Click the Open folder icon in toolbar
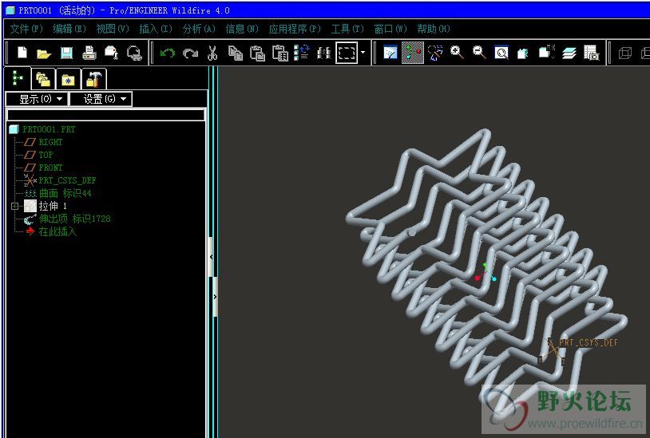Screen dimensions: 650x438 coord(44,53)
